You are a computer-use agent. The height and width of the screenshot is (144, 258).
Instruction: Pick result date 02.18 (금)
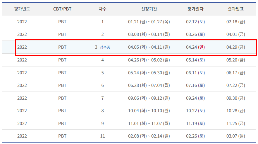tap(236, 22)
